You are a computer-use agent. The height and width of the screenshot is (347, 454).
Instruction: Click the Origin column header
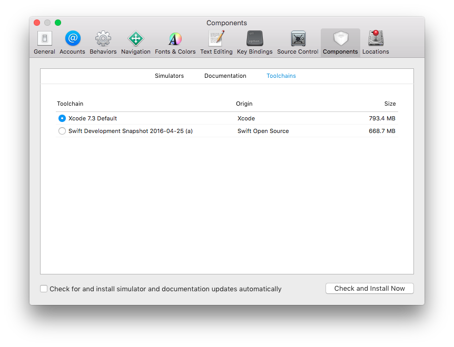pos(244,104)
